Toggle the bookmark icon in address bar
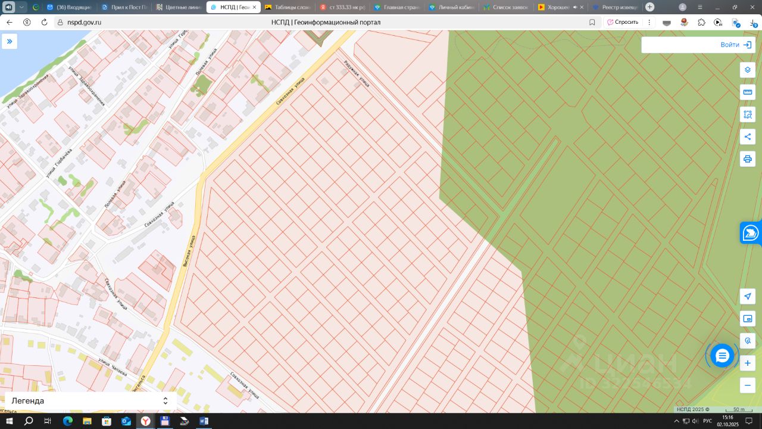762x429 pixels. coord(592,22)
